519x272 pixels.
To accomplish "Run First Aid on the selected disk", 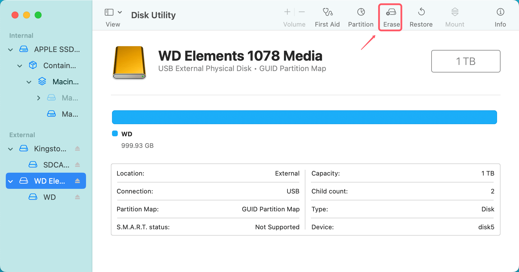I will (327, 16).
